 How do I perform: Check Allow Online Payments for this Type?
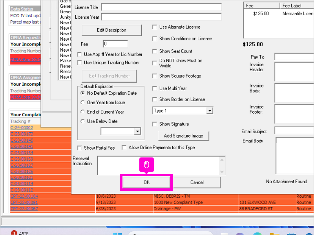(x=124, y=148)
